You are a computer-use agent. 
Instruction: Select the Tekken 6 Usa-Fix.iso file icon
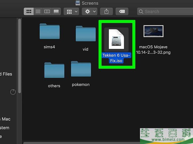[x=116, y=39]
